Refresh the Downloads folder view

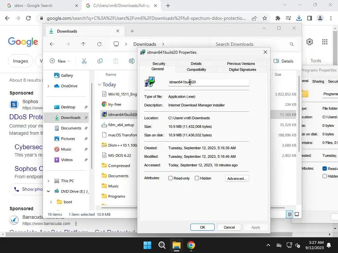(x=99, y=44)
